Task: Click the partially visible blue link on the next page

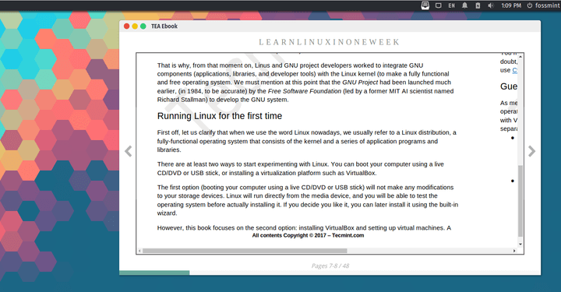Action: [x=515, y=70]
